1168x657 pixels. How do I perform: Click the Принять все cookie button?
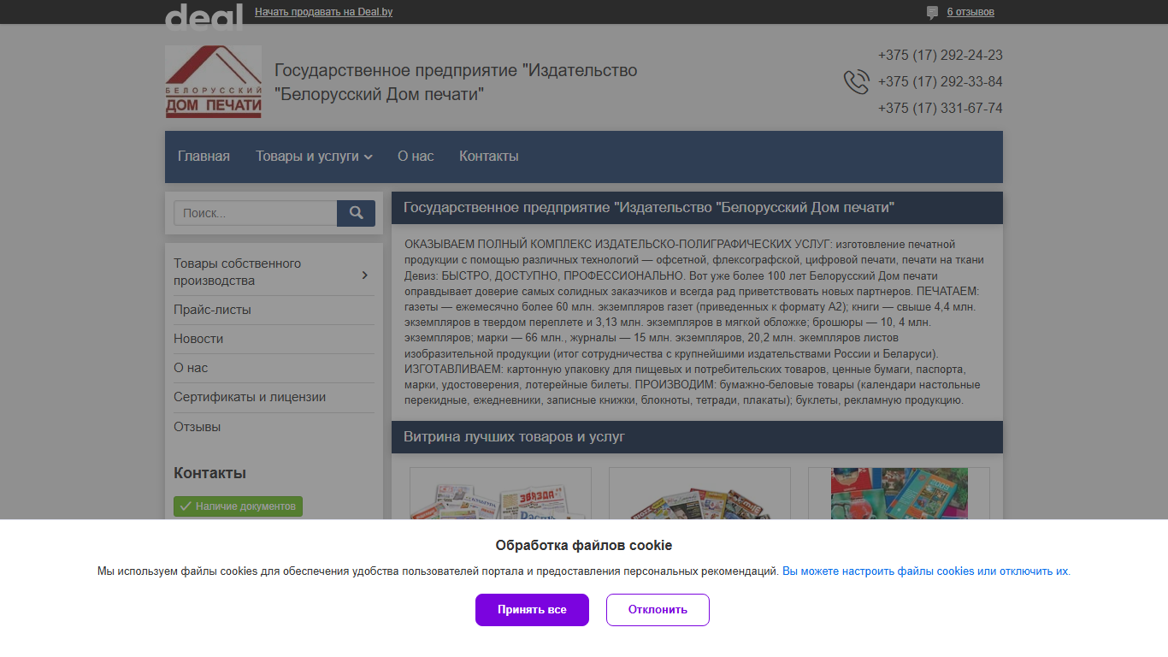532,610
